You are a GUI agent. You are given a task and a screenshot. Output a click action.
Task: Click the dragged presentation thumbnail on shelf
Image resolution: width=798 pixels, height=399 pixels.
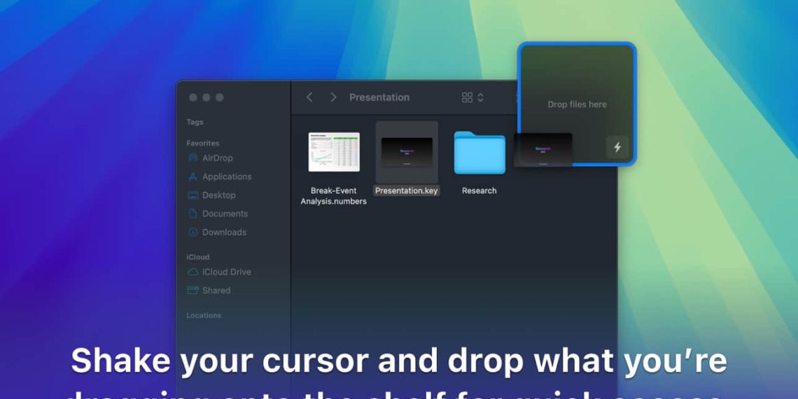(x=543, y=150)
